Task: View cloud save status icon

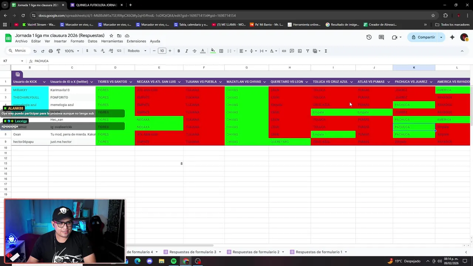Action: point(127,36)
